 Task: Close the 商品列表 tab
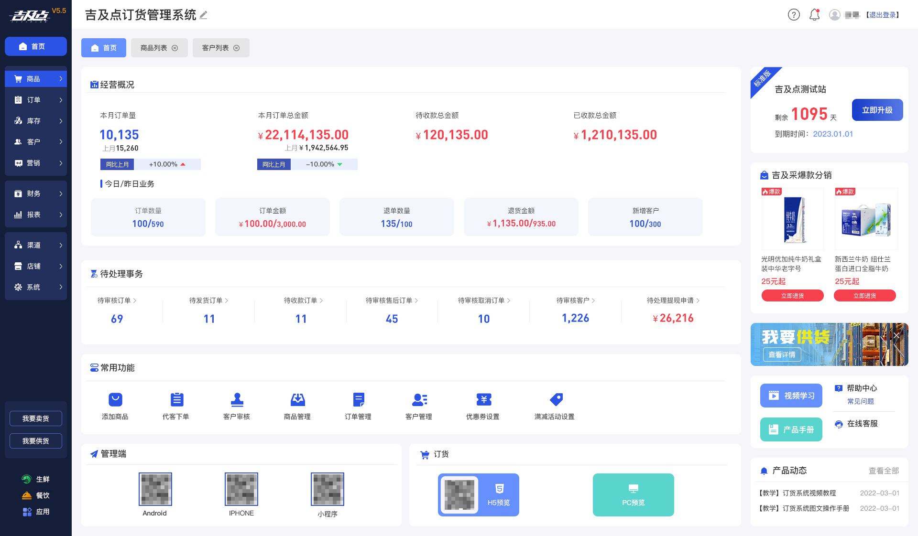coord(175,48)
